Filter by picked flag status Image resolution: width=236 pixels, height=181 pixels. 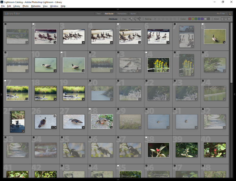click(x=131, y=19)
